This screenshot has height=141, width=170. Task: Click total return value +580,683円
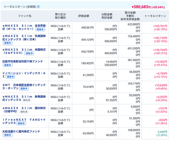(x=141, y=7)
